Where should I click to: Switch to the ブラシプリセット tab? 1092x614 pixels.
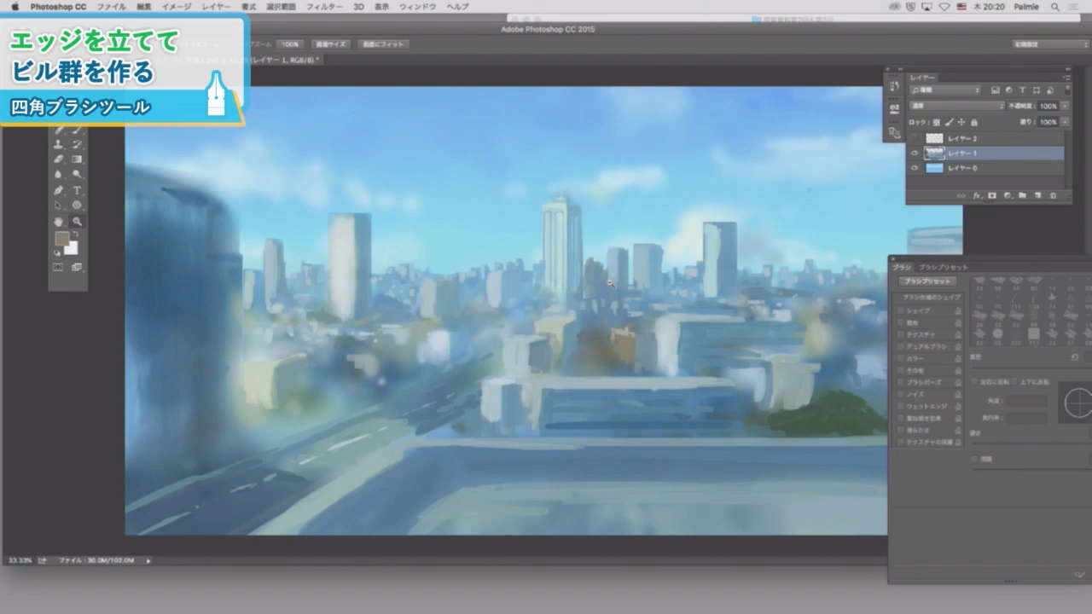tap(943, 267)
